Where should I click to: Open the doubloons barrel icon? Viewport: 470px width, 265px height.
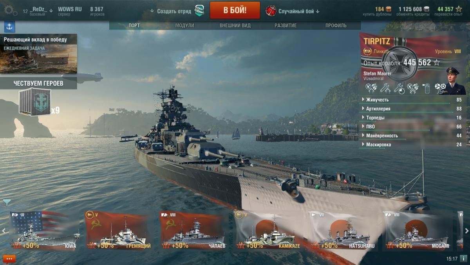coord(389,9)
